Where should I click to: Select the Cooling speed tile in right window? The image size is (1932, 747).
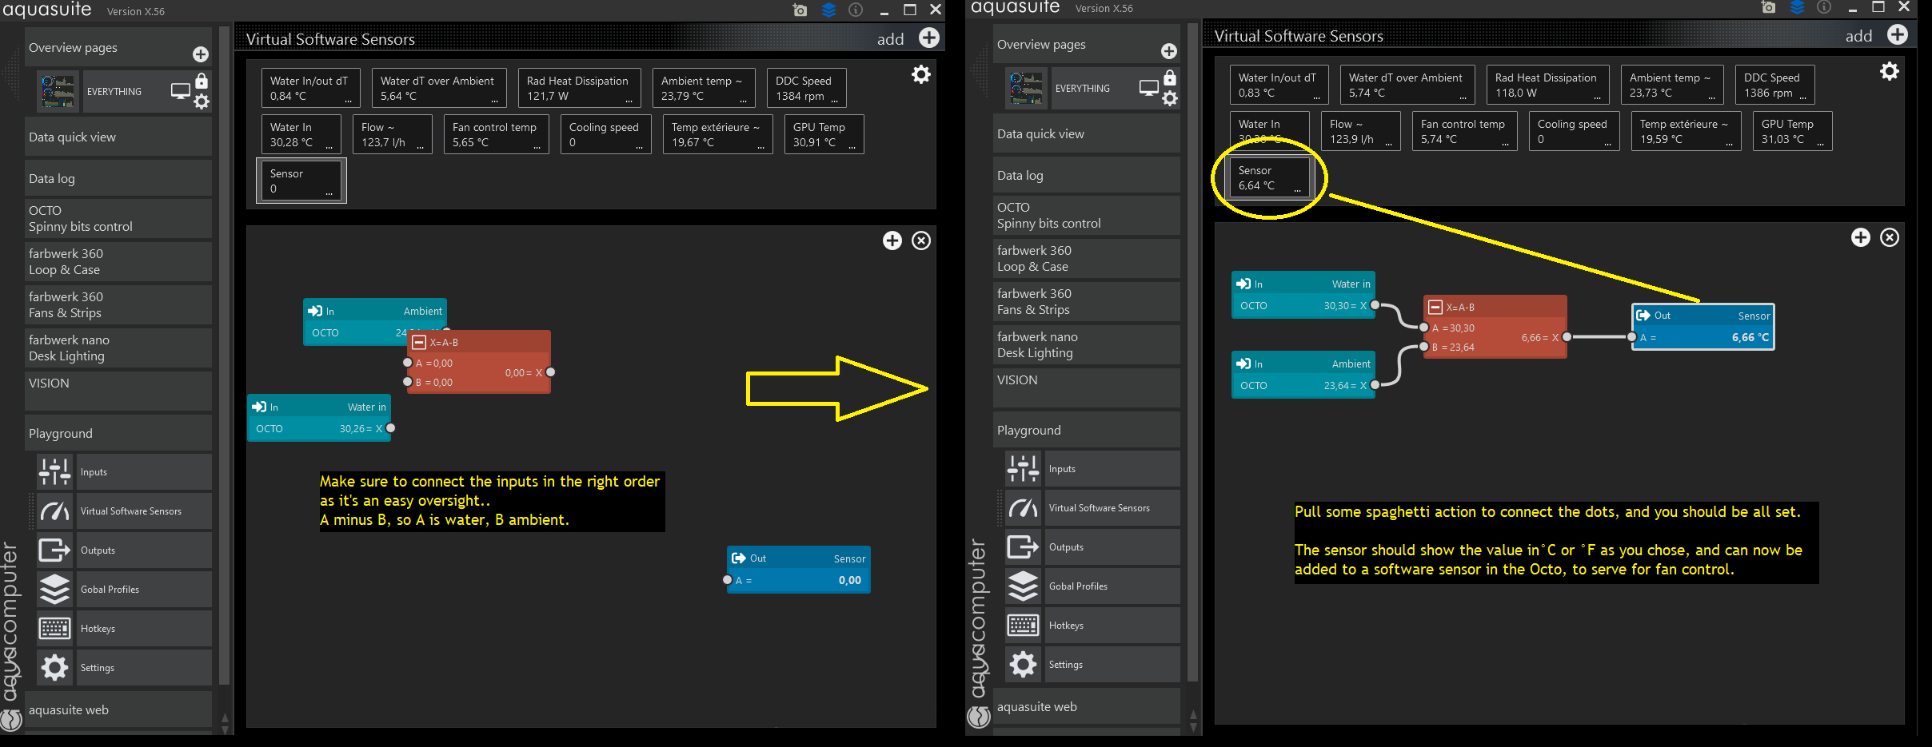point(1575,131)
